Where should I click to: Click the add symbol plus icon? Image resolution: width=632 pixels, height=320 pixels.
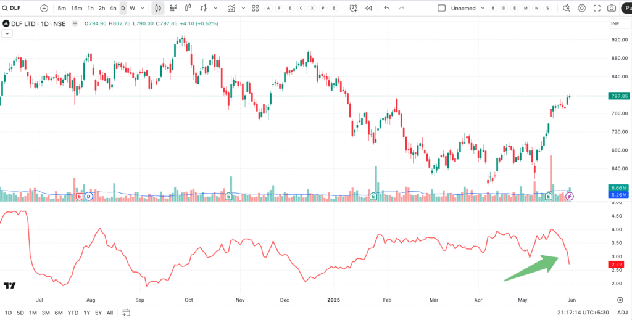click(x=44, y=8)
